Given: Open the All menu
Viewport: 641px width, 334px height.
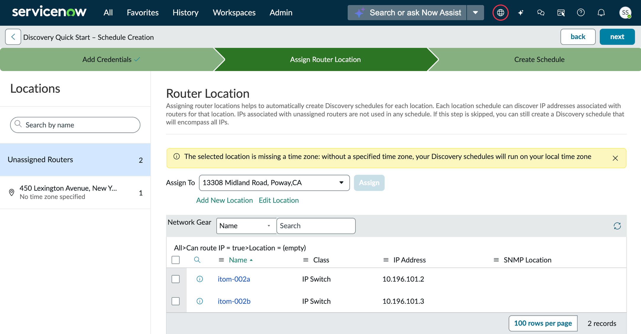Looking at the screenshot, I should click(108, 13).
